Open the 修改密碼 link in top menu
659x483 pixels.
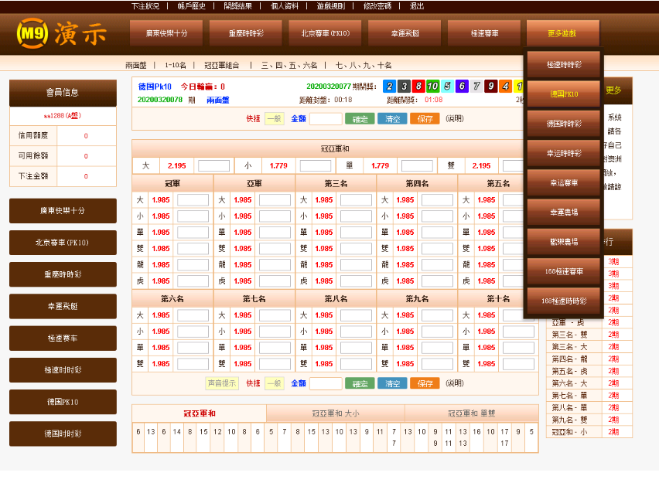tap(377, 5)
